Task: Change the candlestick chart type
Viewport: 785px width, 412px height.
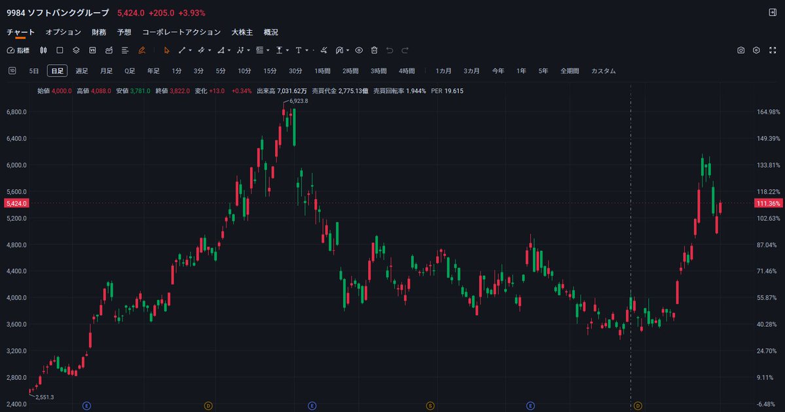Action: click(44, 50)
